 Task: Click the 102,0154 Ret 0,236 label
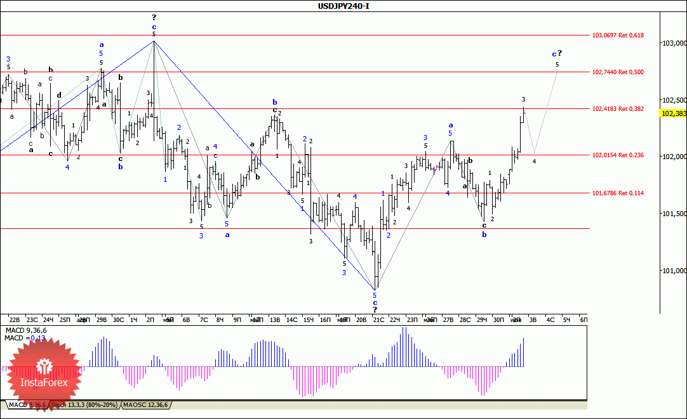tap(618, 155)
